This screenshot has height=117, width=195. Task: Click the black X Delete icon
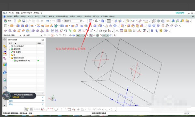pyautogui.click(x=42, y=21)
